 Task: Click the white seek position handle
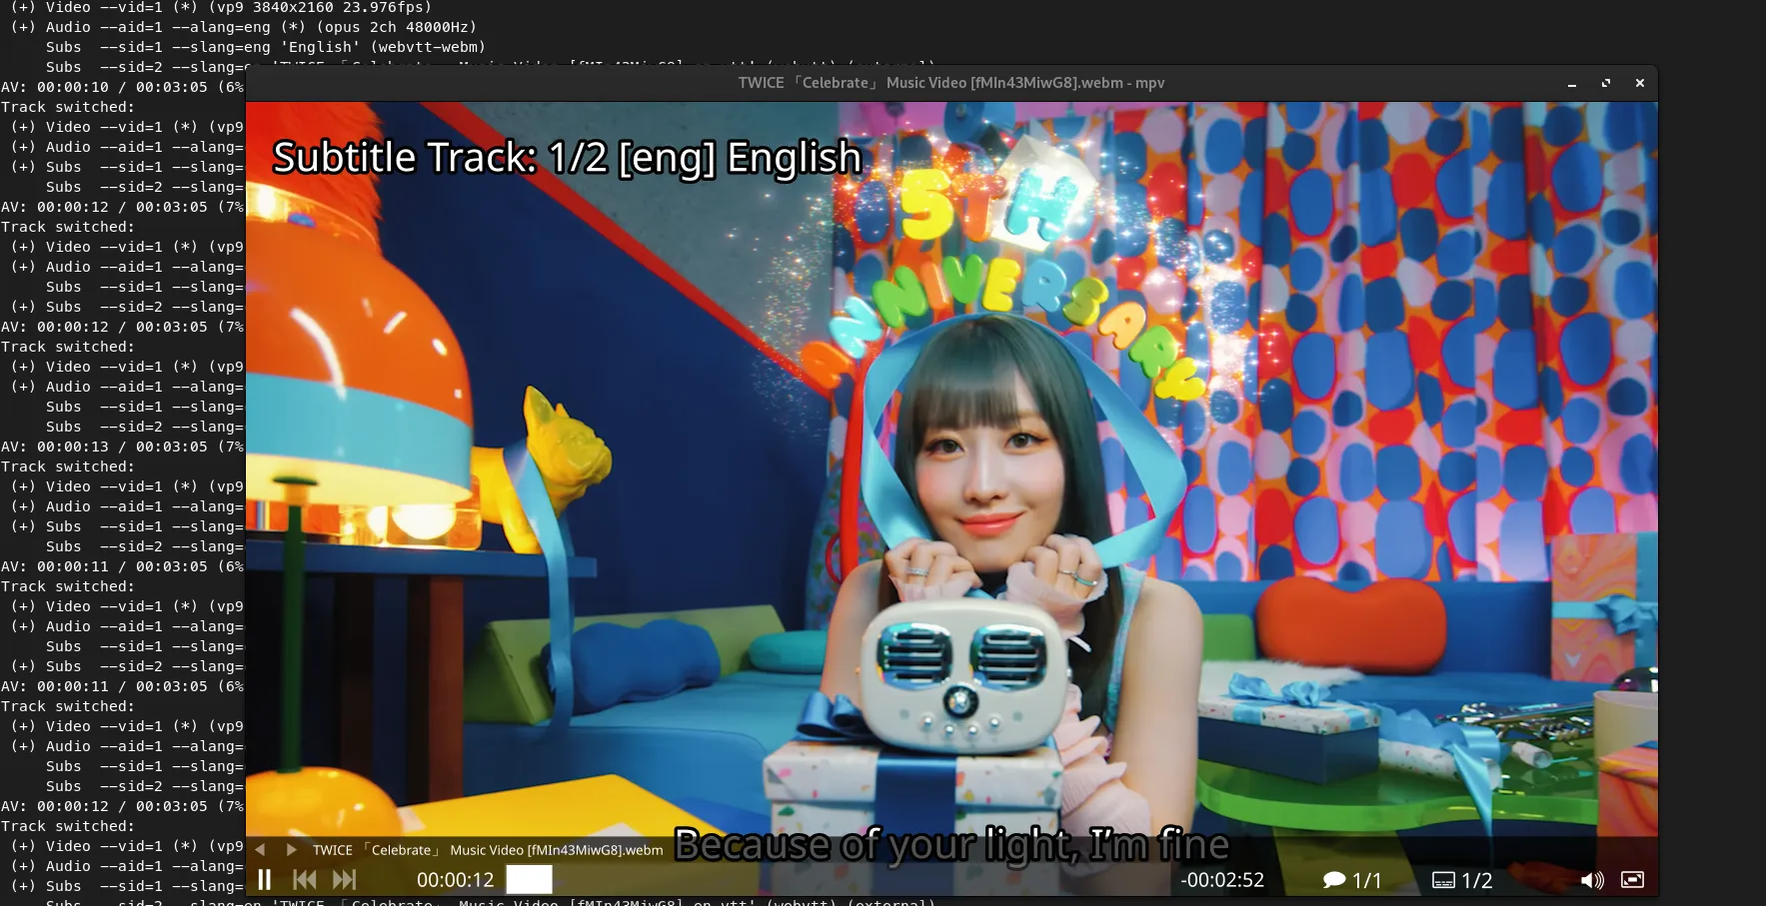pos(529,879)
